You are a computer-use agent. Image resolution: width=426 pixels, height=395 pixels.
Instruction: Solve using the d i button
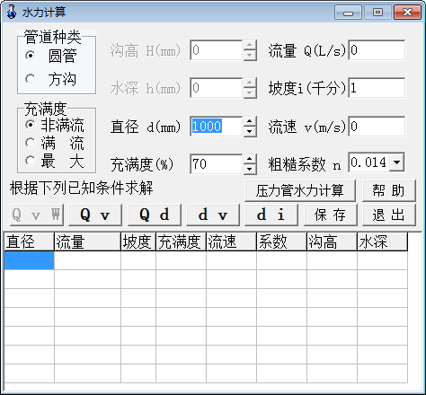click(271, 215)
